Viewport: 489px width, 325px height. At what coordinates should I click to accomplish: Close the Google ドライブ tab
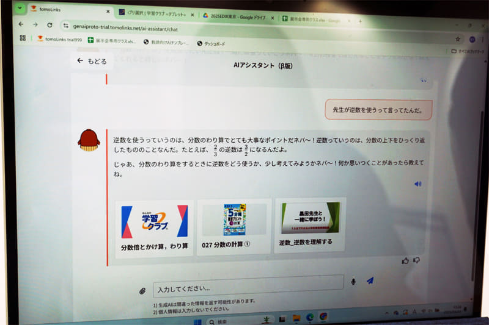pos(273,18)
